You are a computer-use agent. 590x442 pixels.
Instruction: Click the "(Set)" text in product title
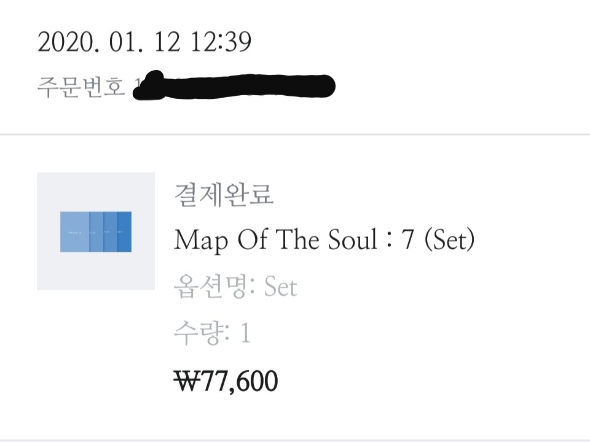click(448, 240)
